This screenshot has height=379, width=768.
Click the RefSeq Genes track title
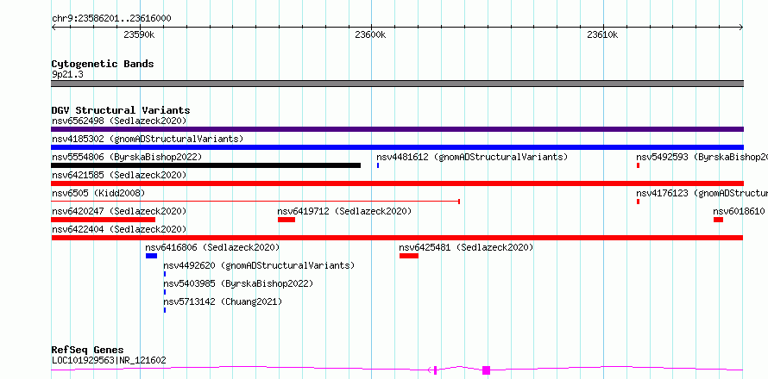87,350
